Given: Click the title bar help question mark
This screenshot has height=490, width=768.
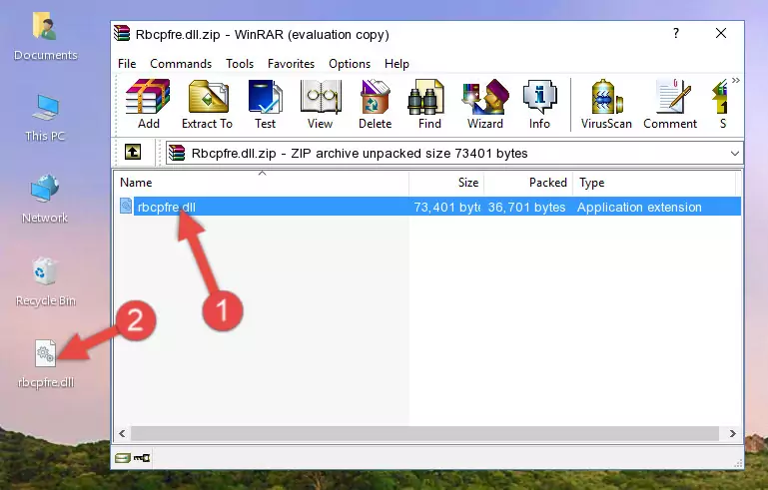Looking at the screenshot, I should (x=676, y=33).
